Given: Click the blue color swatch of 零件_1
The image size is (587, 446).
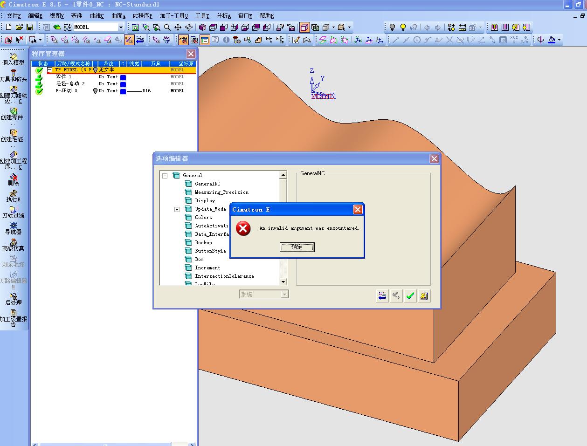Looking at the screenshot, I should [x=123, y=77].
